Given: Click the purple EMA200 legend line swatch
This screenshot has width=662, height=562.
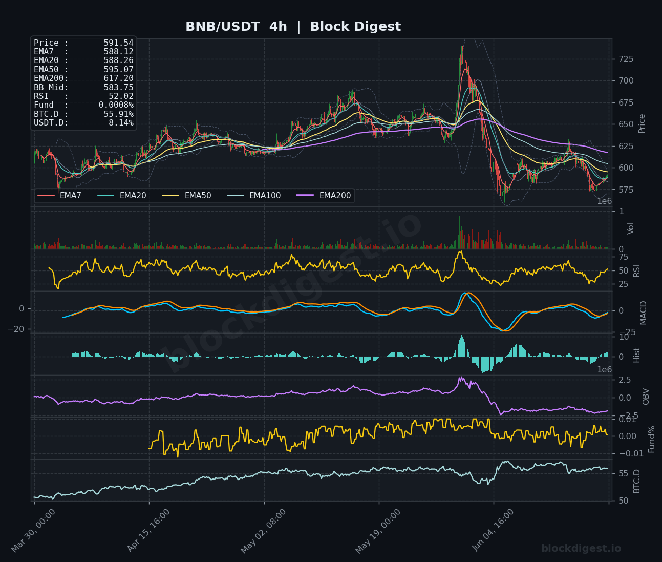Looking at the screenshot, I should pos(305,196).
